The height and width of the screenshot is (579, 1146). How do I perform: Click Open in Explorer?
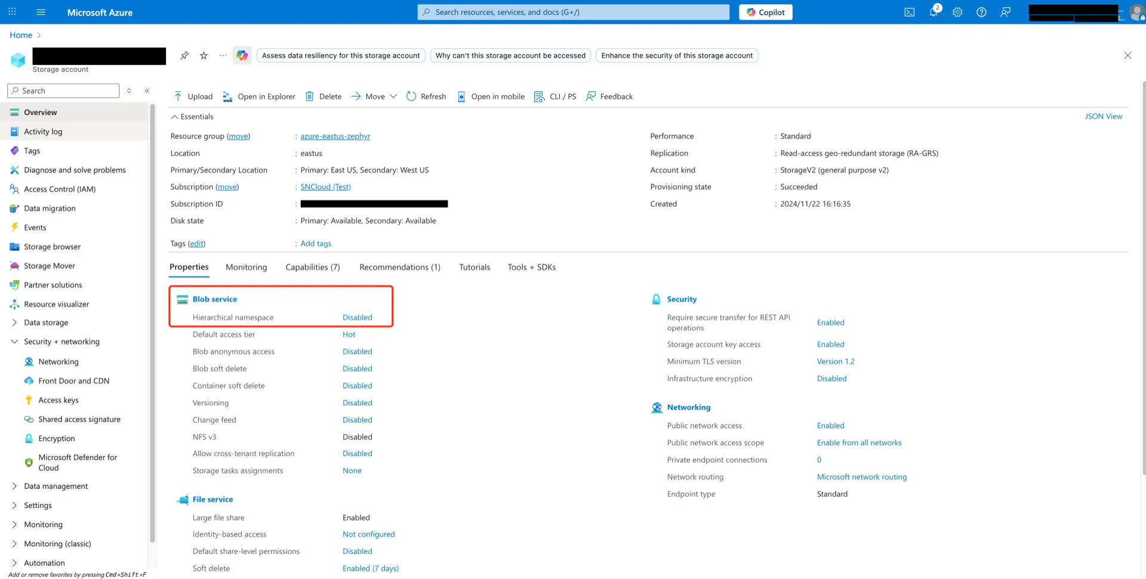(258, 97)
